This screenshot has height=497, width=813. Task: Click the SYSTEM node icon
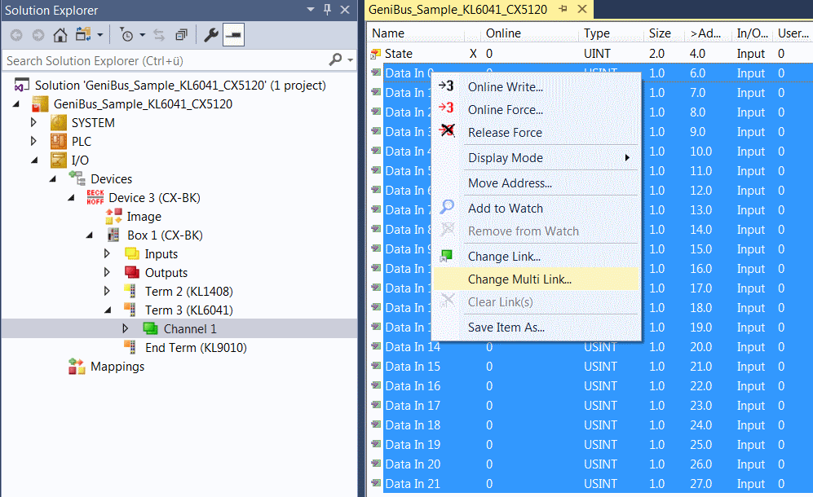pyautogui.click(x=58, y=123)
